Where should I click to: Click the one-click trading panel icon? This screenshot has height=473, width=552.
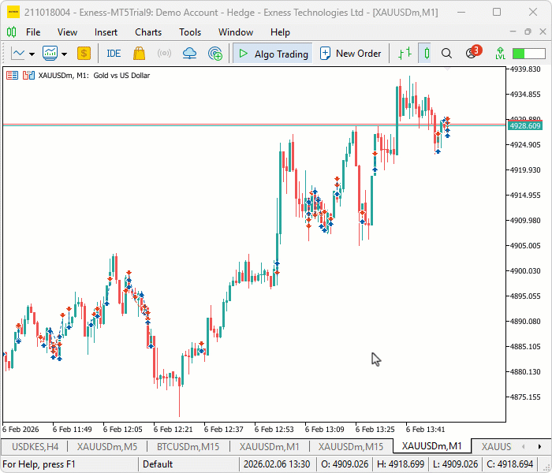click(28, 76)
